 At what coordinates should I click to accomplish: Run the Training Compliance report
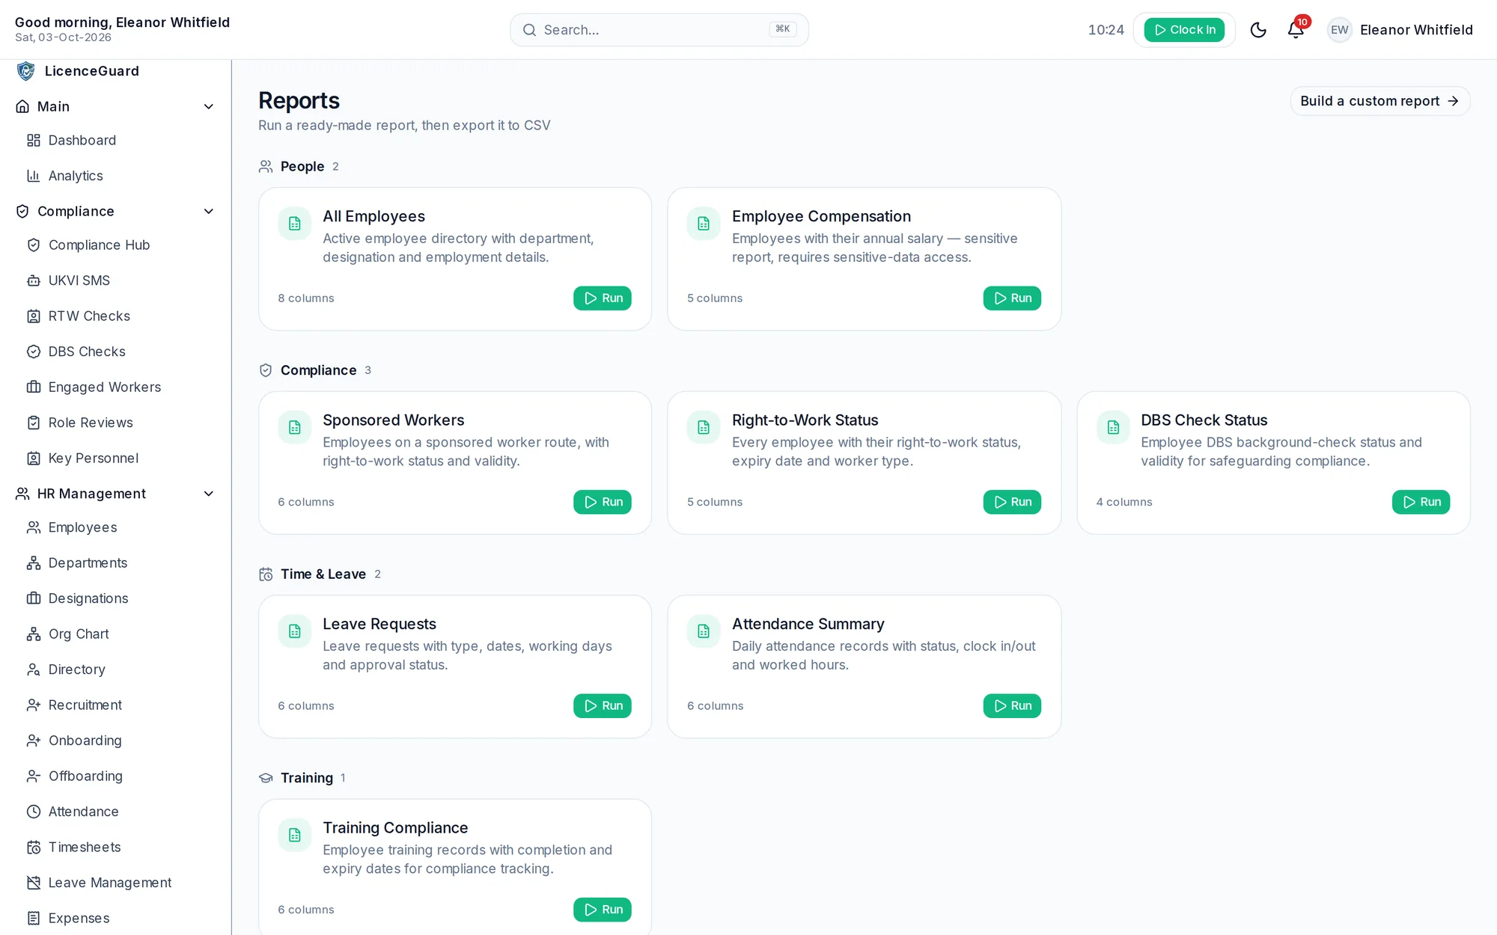point(603,910)
